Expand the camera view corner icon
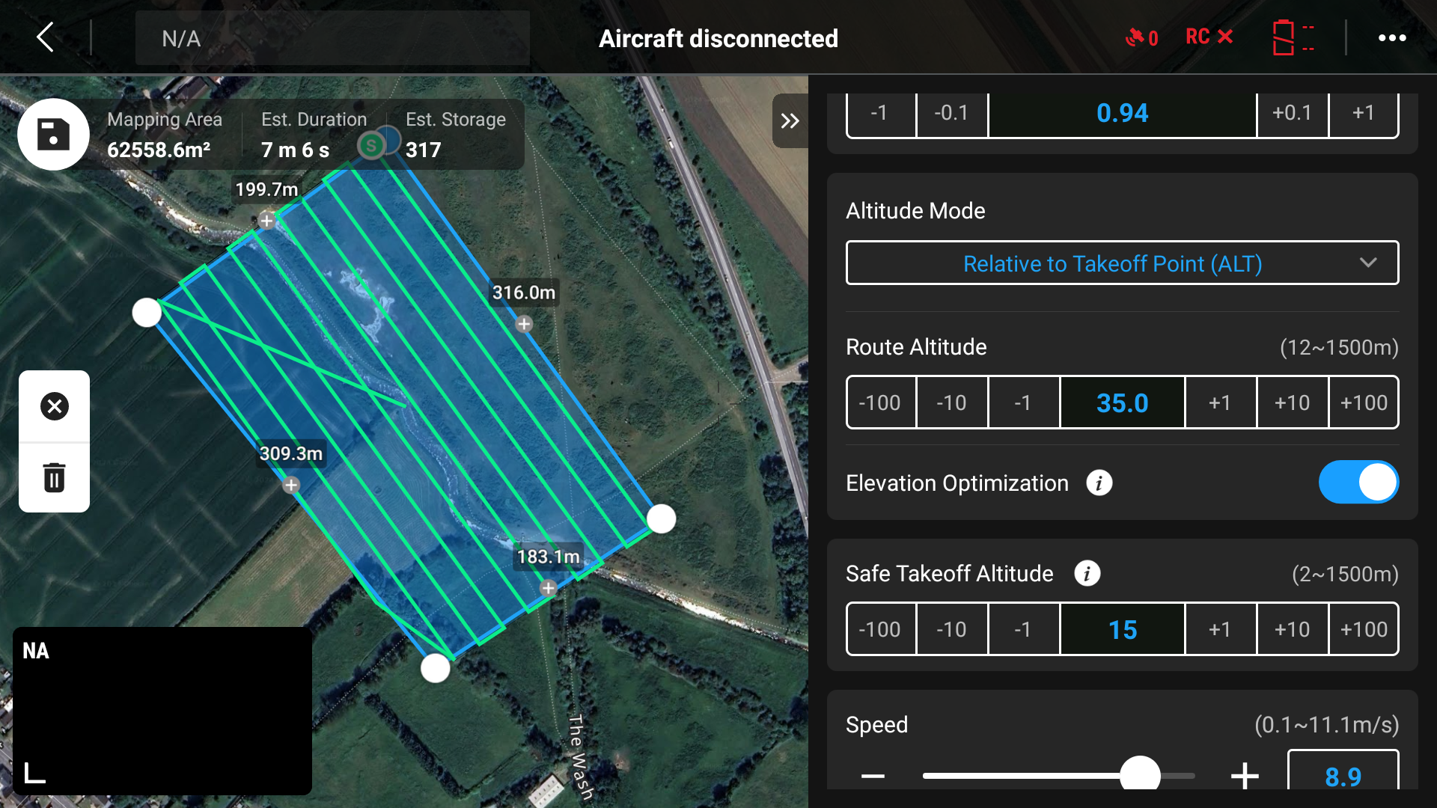The image size is (1437, 808). [x=34, y=773]
